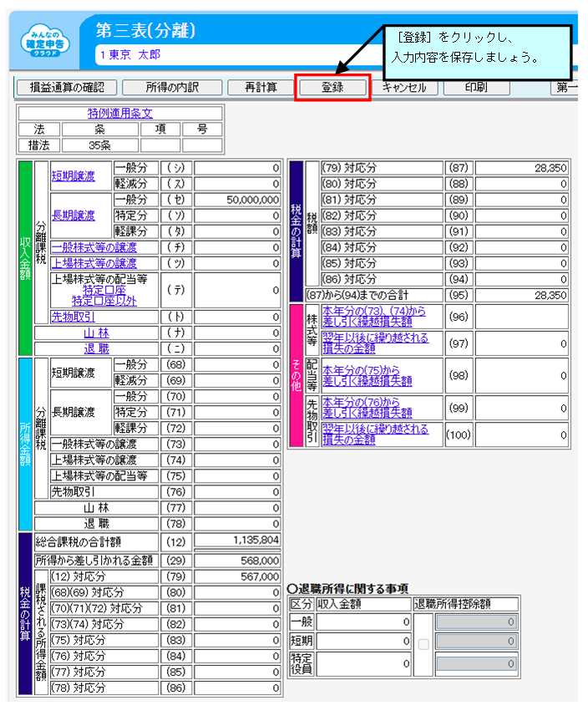Viewport: 588px width, 711px height.
Task: Open the 本年分の(76)から差し引く繰越損失額 link
Action: 367,408
